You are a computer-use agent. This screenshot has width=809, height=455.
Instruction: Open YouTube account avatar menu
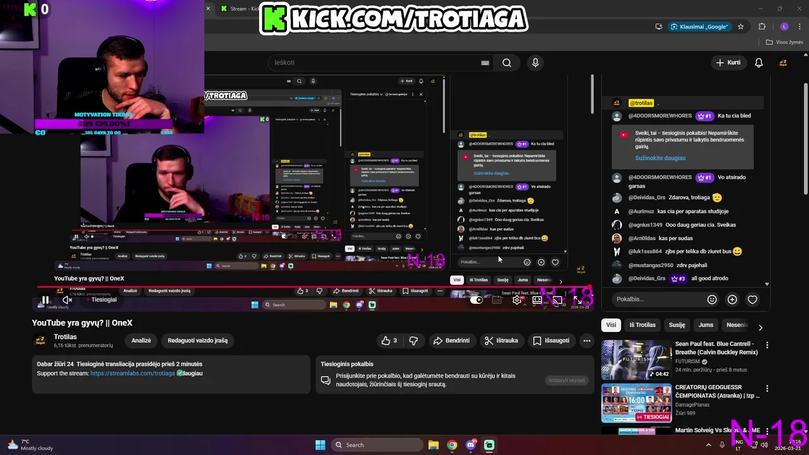[x=782, y=63]
